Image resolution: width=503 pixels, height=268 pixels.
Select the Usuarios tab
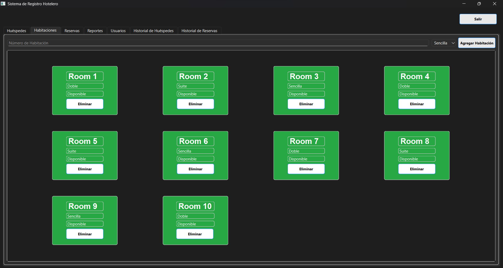point(118,31)
